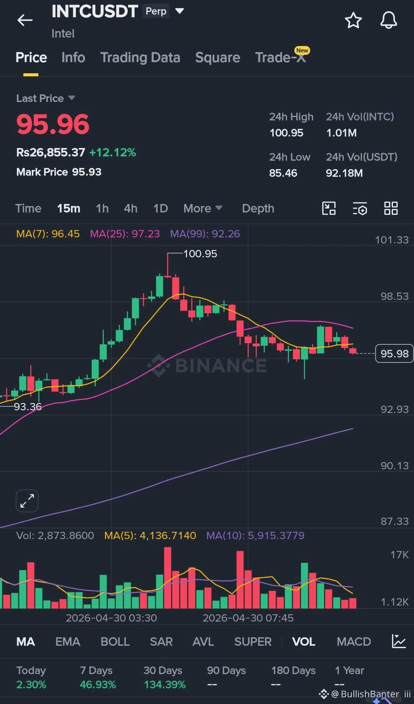The image size is (414, 704).
Task: Click the 2026-04-30 07:45 time label
Action: (x=248, y=618)
